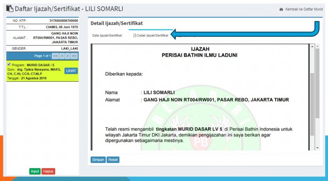Click the PDF icon on Cetak Ijazah/Sertifikat tab

135,35
